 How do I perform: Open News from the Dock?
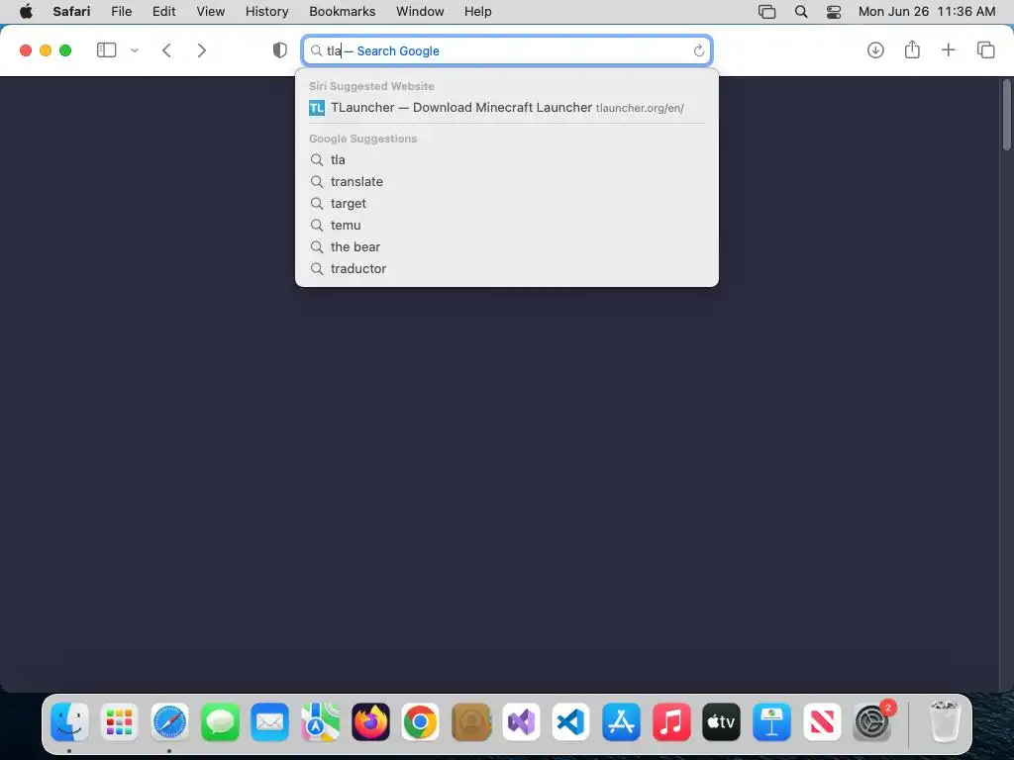(x=822, y=721)
